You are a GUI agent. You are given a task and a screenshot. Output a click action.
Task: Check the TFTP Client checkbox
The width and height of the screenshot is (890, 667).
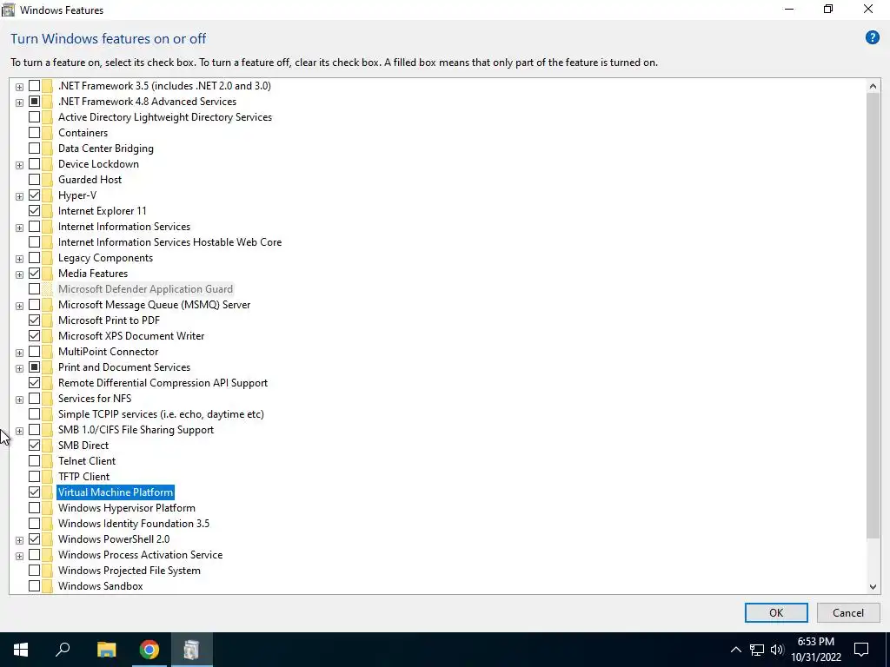point(34,477)
